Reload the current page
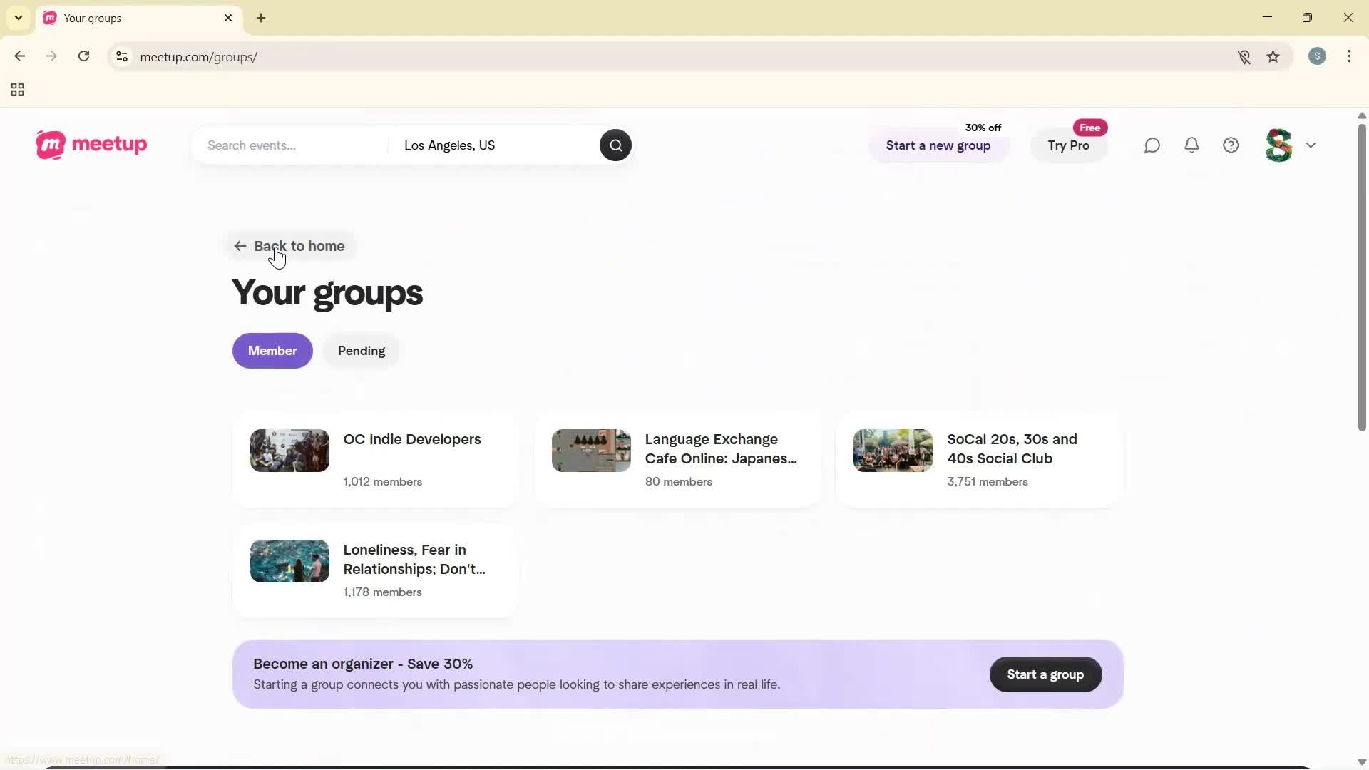This screenshot has width=1369, height=770. tap(83, 56)
